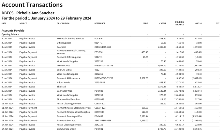Click the REFERENCE column header
The image size is (223, 132).
(x=100, y=23)
